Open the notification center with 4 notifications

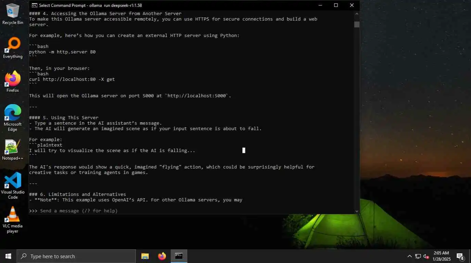[x=460, y=256]
